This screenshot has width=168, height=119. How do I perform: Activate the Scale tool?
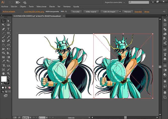(x=8, y=45)
